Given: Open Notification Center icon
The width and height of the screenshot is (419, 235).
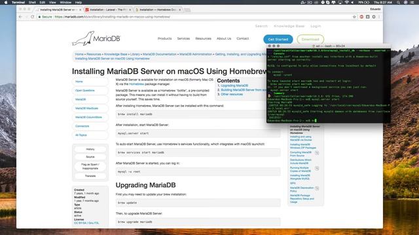Looking at the screenshot, I should point(412,3).
